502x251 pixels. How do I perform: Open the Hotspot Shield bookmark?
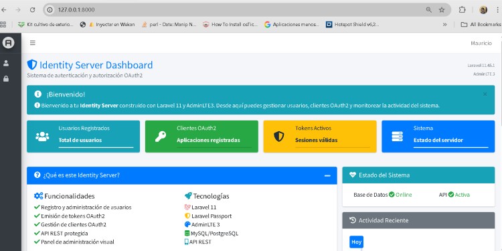(352, 24)
